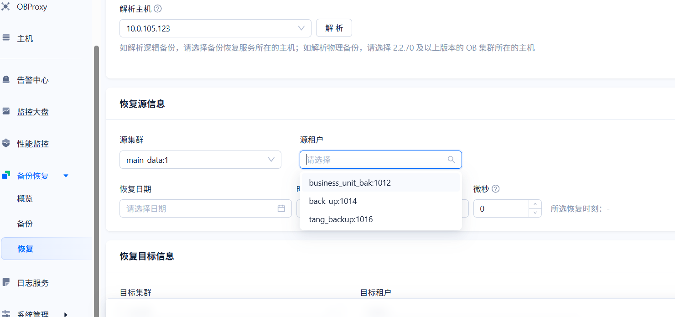Increase 微秒 value with up arrow
This screenshot has width=675, height=317.
[x=535, y=204]
